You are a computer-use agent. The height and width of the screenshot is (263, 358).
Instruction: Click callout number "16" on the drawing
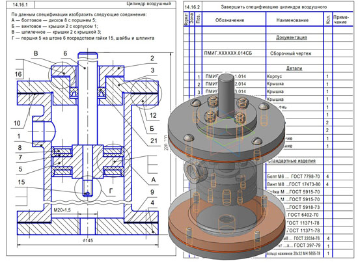coord(18,74)
